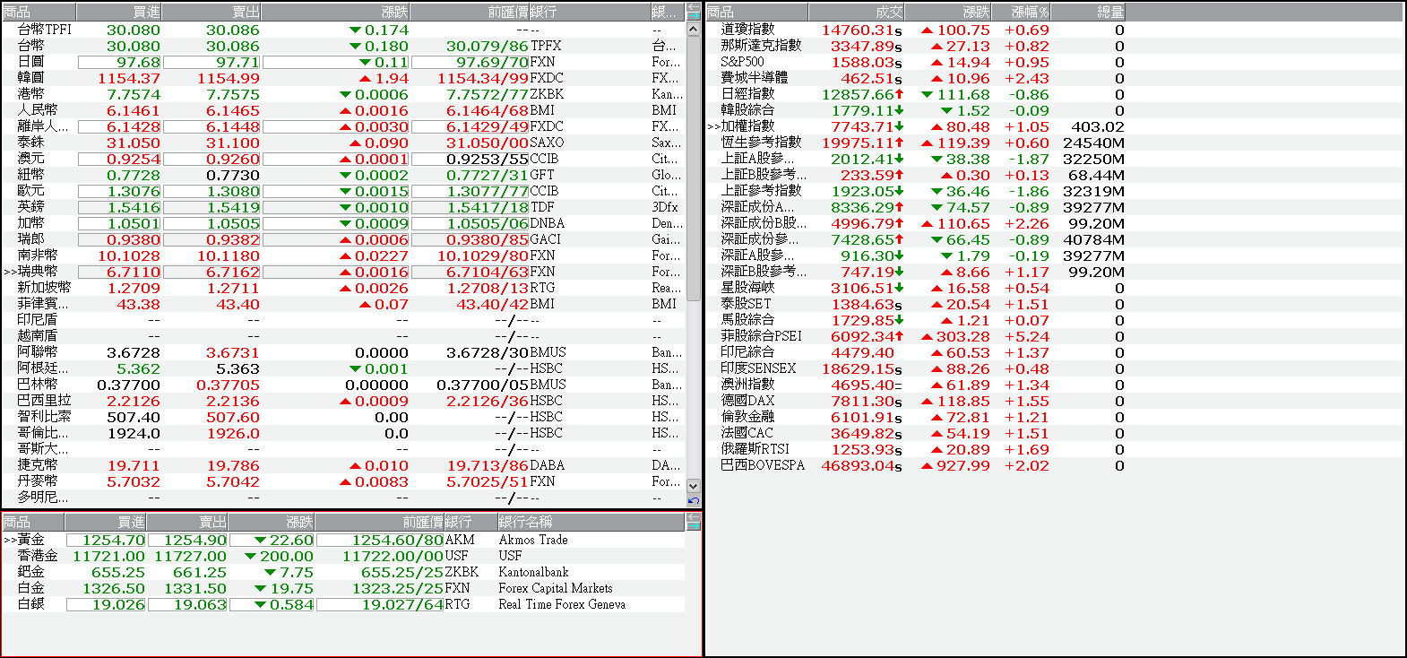Select the 韓圜 currency row
This screenshot has width=1407, height=658.
pos(343,78)
